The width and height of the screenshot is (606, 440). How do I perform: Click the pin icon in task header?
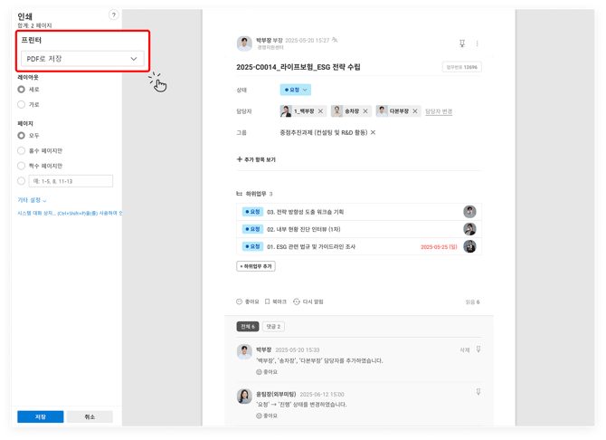point(462,43)
